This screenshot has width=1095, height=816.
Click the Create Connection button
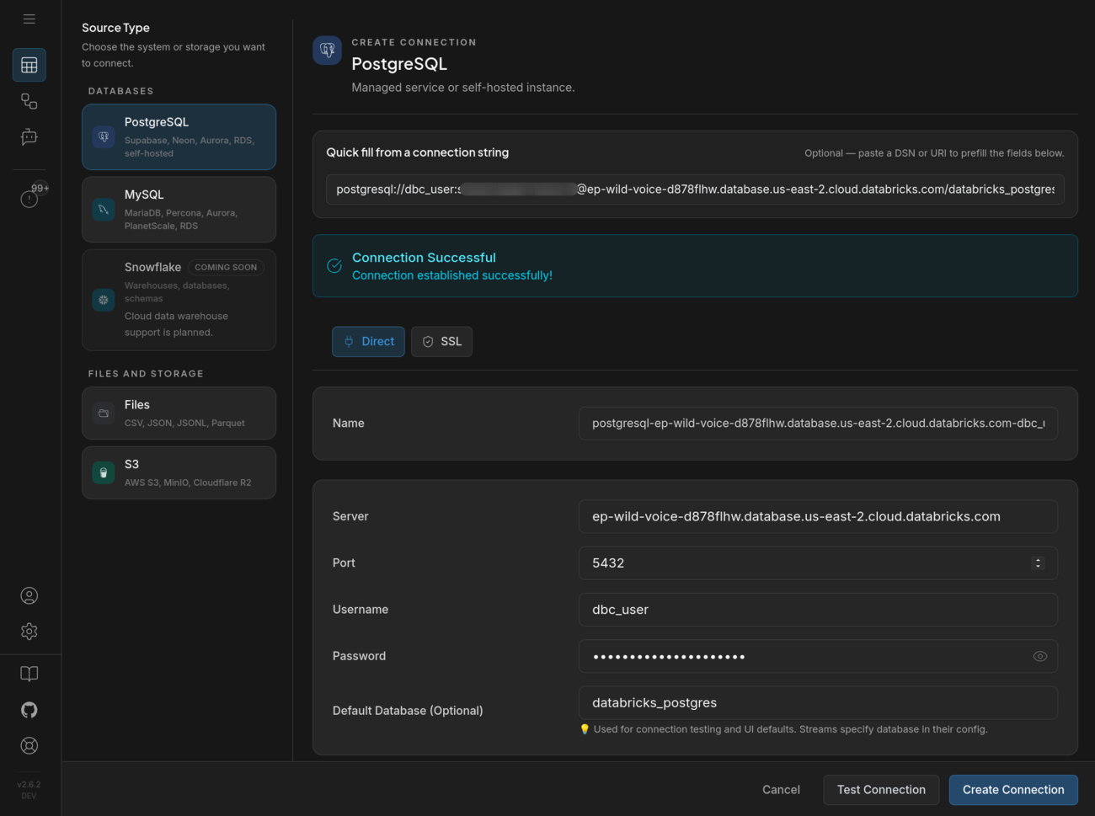(1013, 790)
